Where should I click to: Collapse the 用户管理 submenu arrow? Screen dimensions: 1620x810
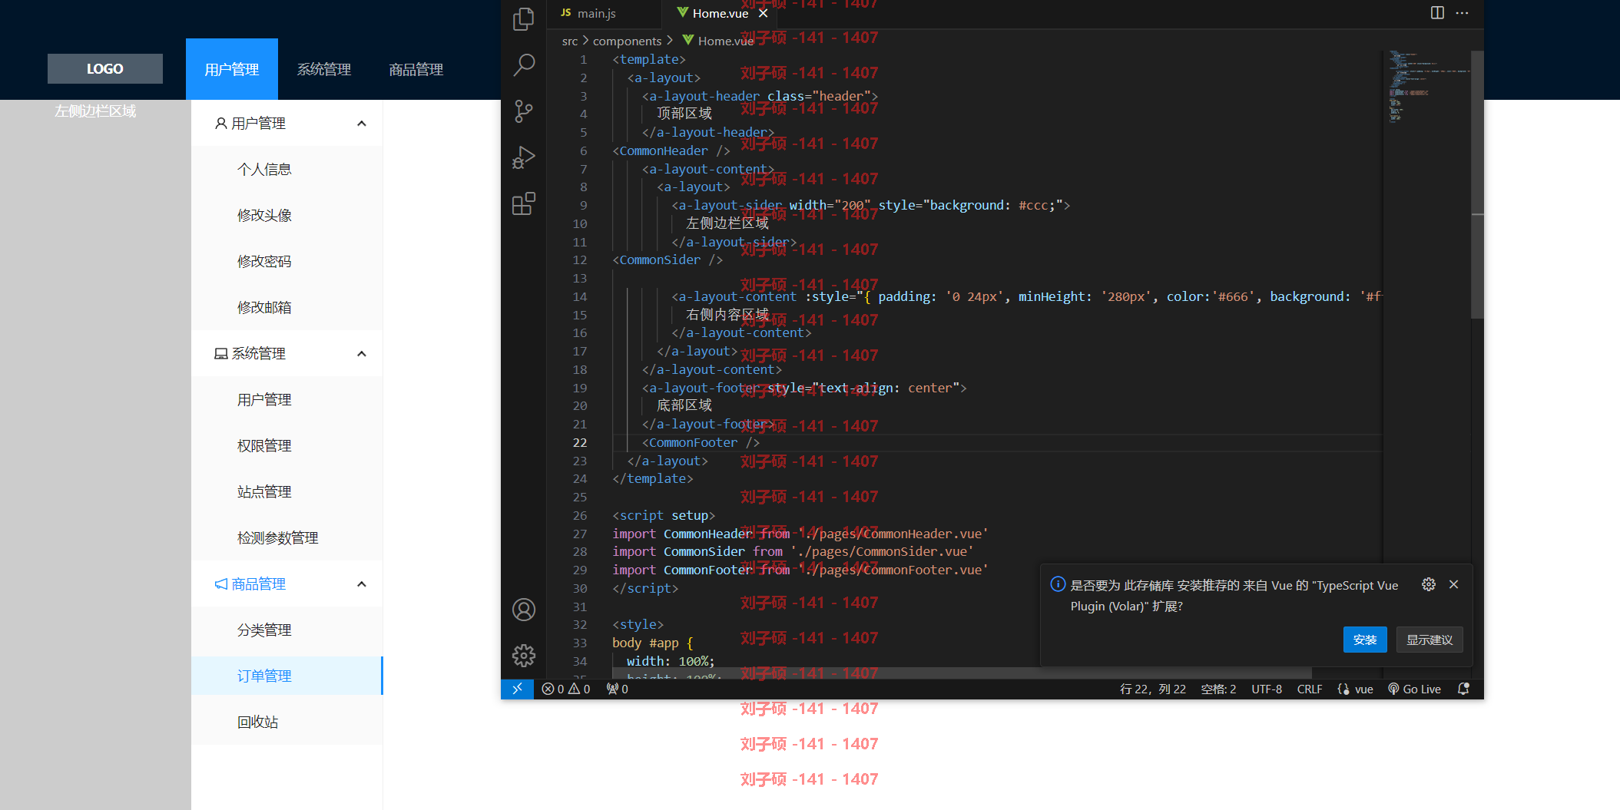coord(362,123)
